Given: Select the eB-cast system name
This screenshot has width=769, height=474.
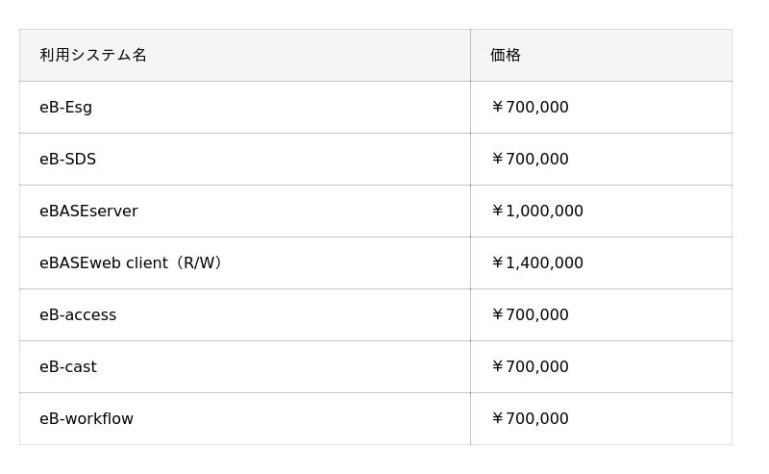Looking at the screenshot, I should tap(68, 367).
